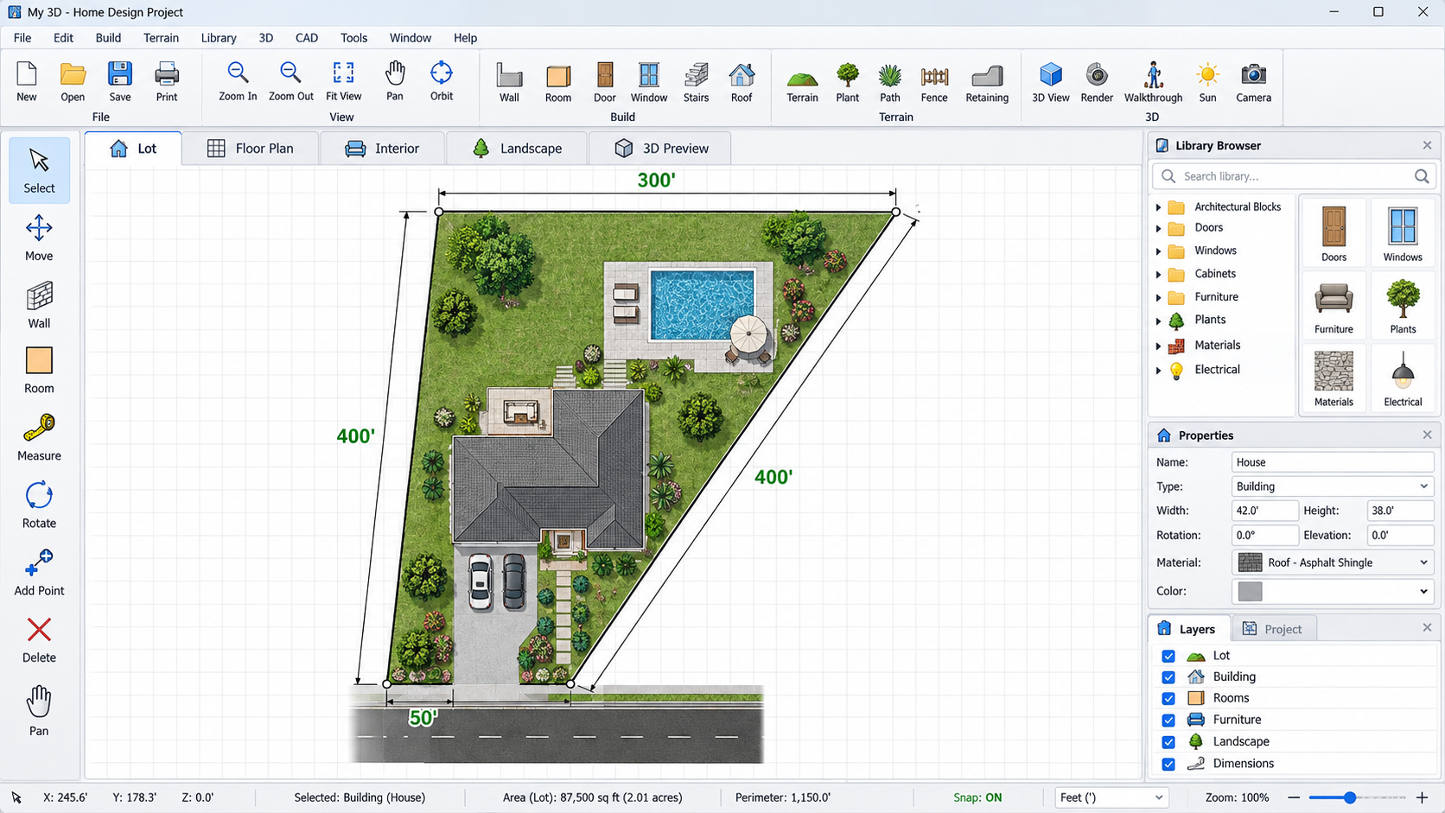Switch to the Floor Plan tab
The width and height of the screenshot is (1445, 813).
pos(251,149)
